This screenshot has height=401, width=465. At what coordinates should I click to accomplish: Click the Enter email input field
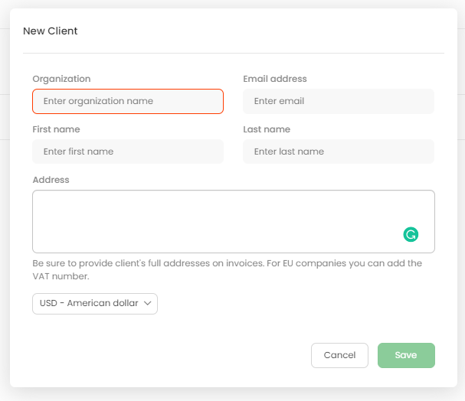point(339,101)
